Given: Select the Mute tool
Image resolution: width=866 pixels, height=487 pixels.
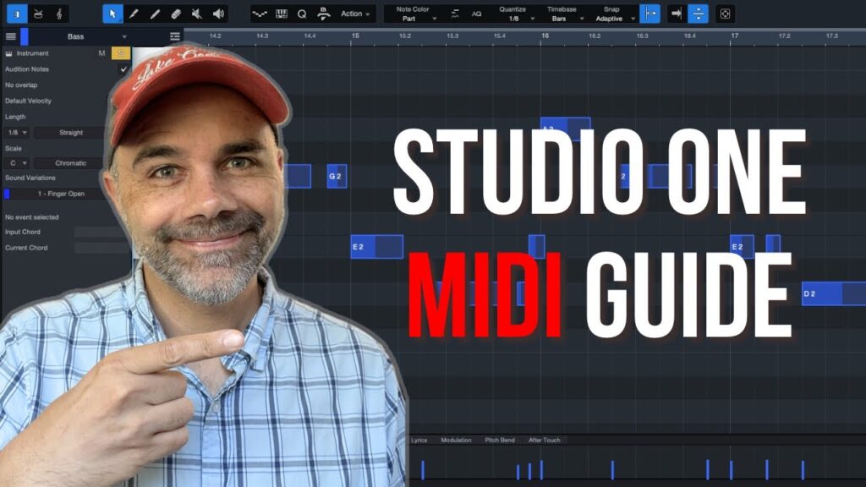Looking at the screenshot, I should (197, 14).
